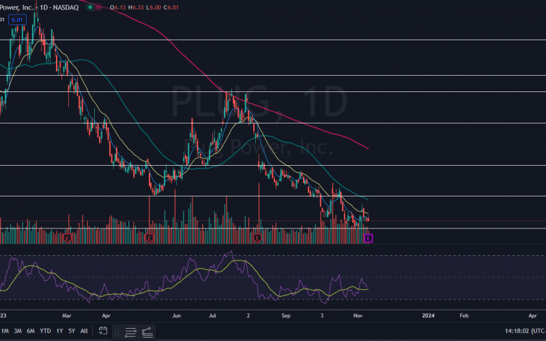Show the 5Y time range
The image size is (546, 341).
pos(72,331)
